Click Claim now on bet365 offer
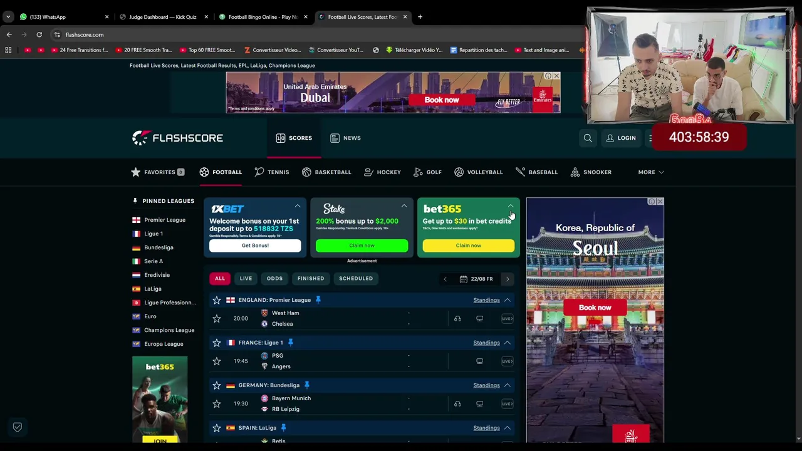This screenshot has height=451, width=802. point(469,246)
